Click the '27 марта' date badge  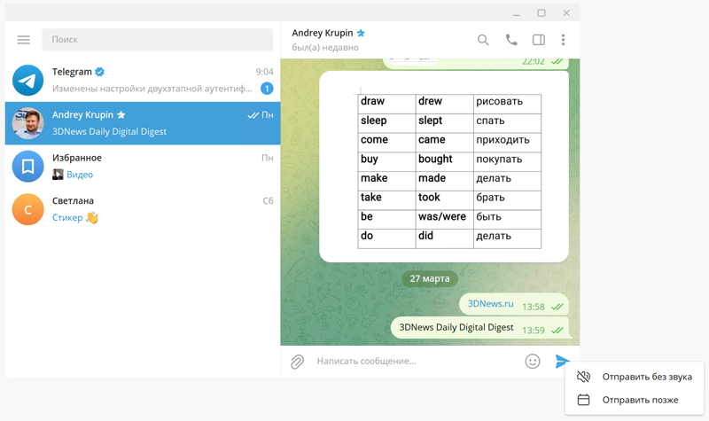coord(430,278)
